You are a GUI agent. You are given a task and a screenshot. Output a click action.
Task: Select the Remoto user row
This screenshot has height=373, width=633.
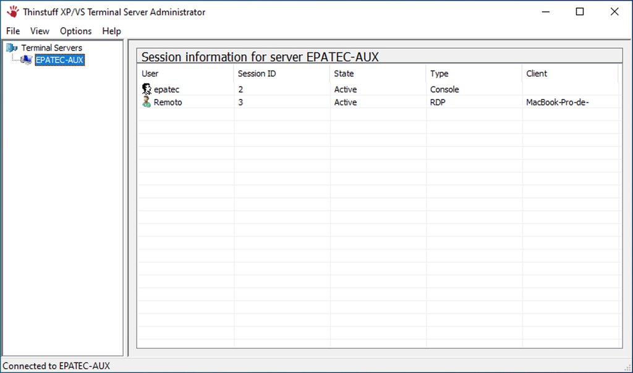[378, 102]
